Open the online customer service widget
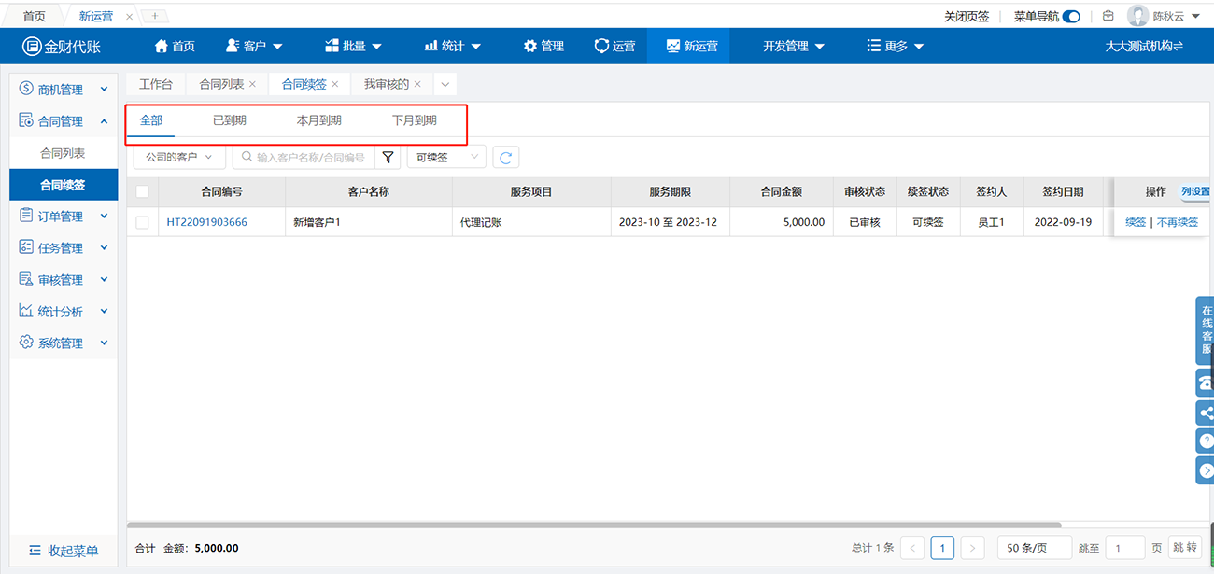 [1206, 330]
